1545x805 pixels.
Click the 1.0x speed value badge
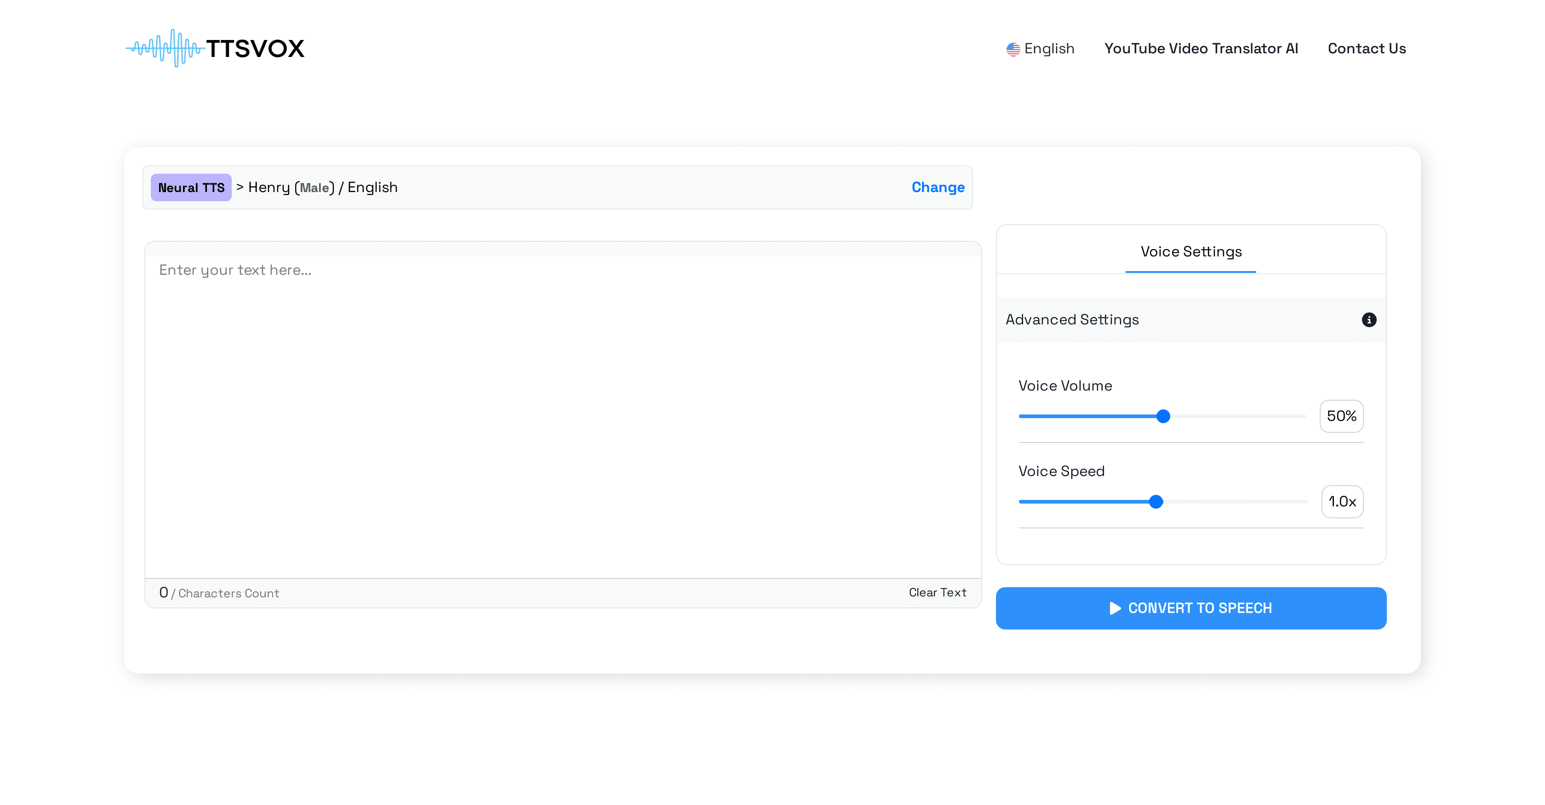click(x=1342, y=502)
